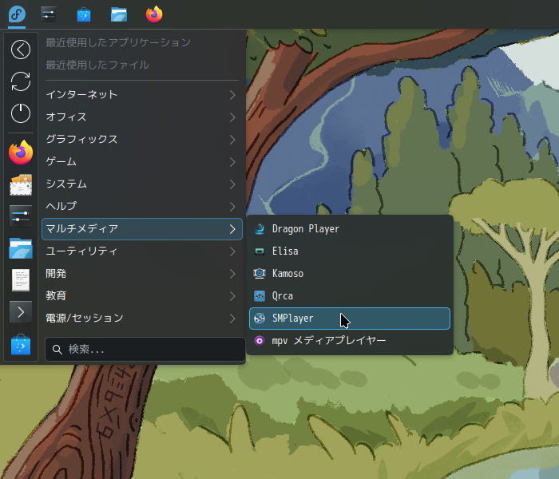Open the ユーティリティ category label
Viewport: 559px width, 479px height.
[81, 251]
